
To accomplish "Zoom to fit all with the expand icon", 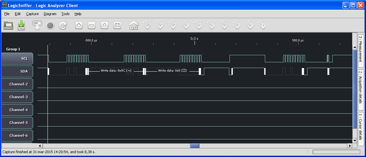I will [x=118, y=25].
